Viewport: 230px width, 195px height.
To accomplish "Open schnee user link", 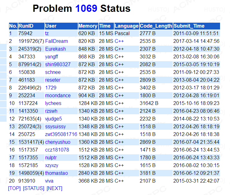I will click(x=53, y=72).
